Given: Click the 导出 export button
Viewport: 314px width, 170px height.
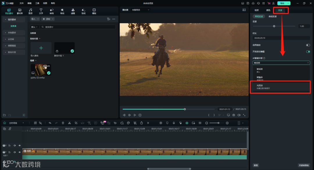Looking at the screenshot, I should click(282, 3).
